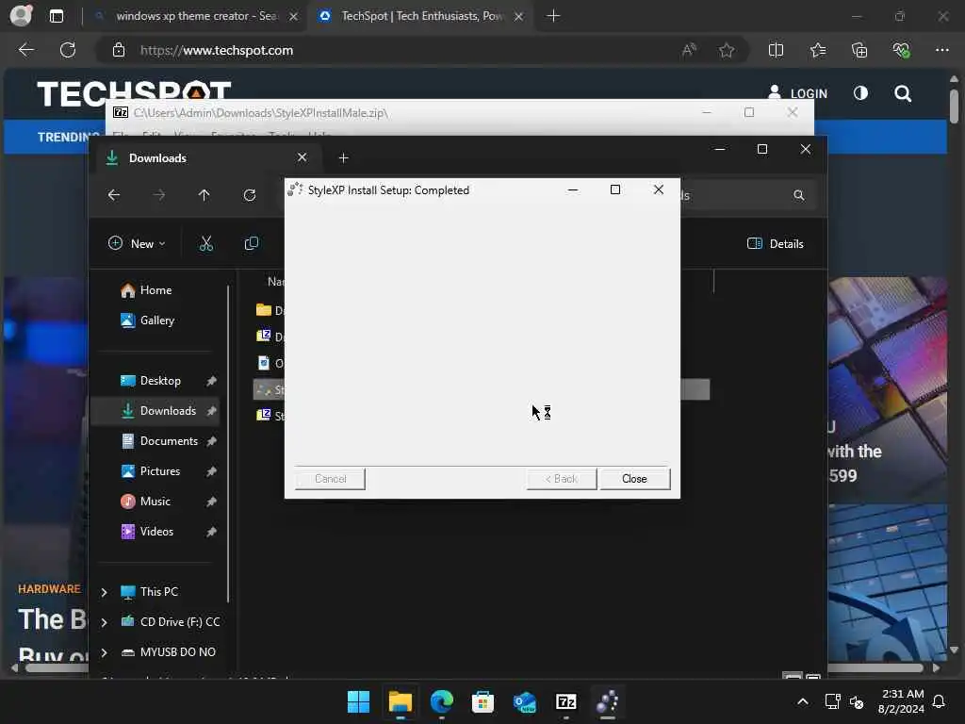The width and height of the screenshot is (965, 724).
Task: Close the TechSpot browser tab
Action: click(x=519, y=16)
